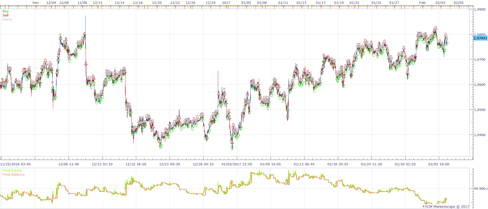The image size is (488, 209).
Task: Click the 12/06 11:40 timestamp
Action: pos(69,164)
